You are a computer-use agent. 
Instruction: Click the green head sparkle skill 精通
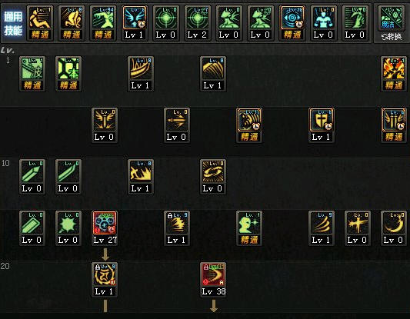249,228
